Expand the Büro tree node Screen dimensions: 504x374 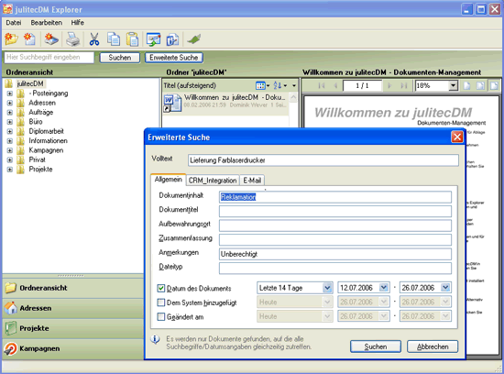click(x=10, y=122)
